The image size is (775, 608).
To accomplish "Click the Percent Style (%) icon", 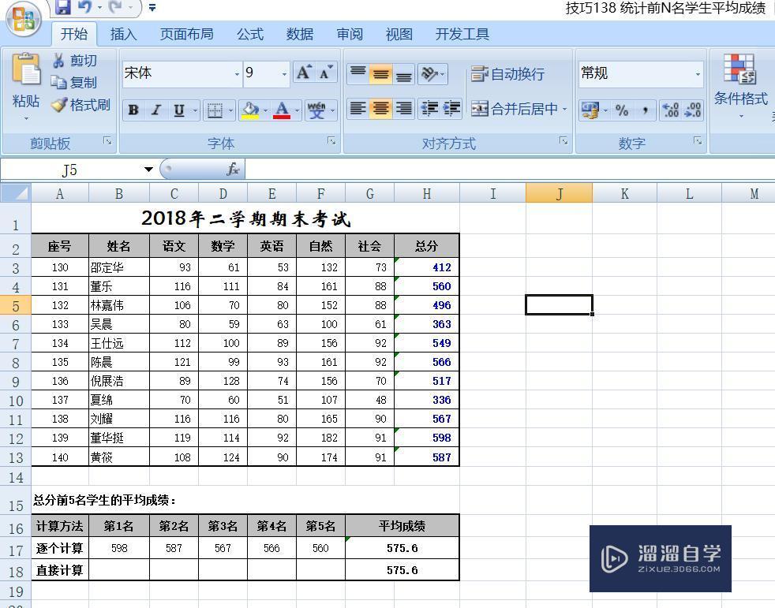I will (x=621, y=110).
